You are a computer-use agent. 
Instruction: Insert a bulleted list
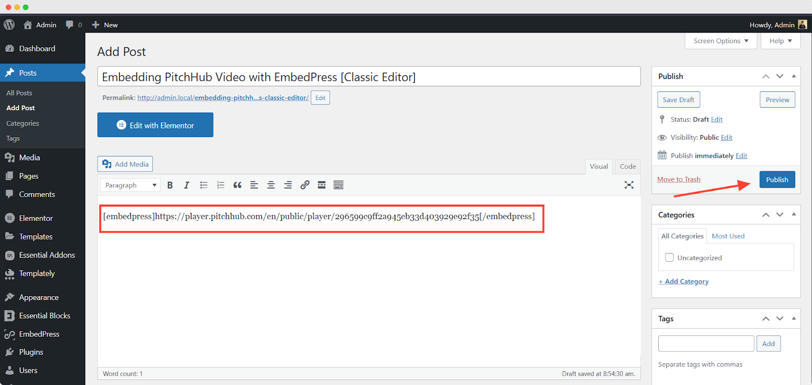click(x=204, y=185)
